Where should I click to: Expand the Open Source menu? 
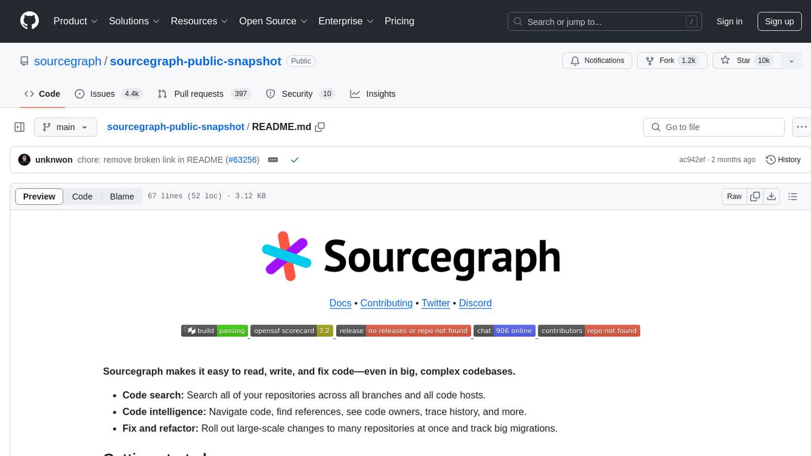(273, 21)
